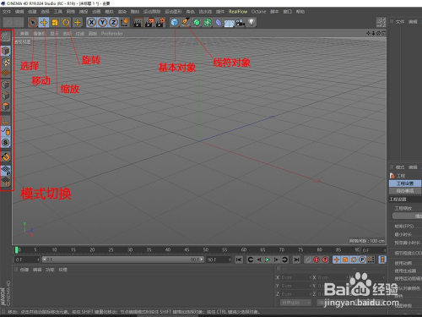422x317 pixels.
Task: Toggle parameter P keyframe recording
Action: (362, 260)
